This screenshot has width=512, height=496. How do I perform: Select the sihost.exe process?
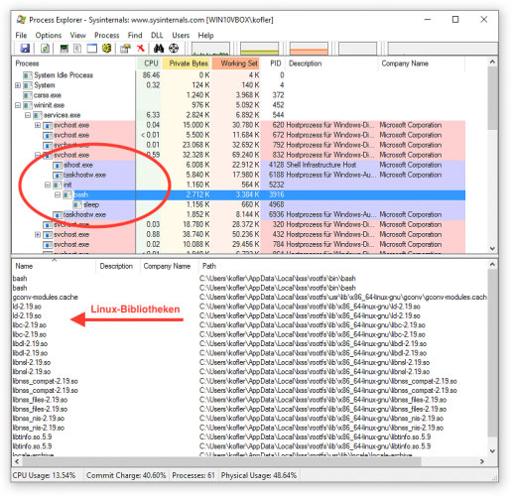pos(238,165)
